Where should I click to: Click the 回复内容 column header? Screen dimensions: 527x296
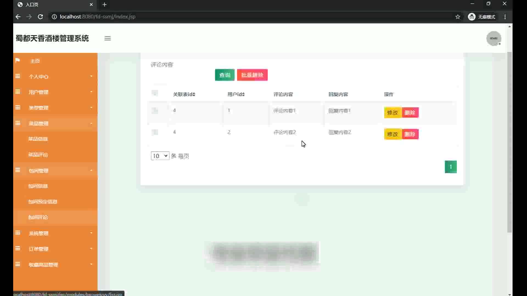pos(338,94)
